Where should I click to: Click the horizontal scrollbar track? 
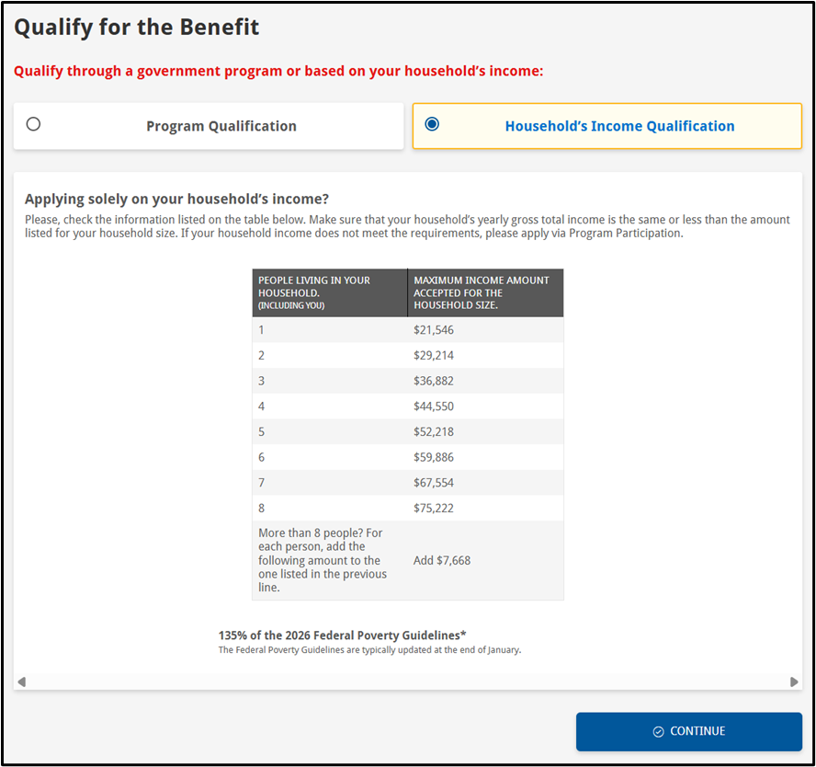[x=407, y=681]
